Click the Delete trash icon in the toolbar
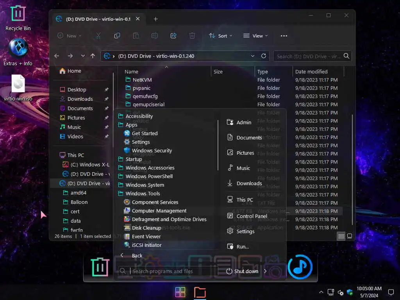This screenshot has width=400, height=300. pos(192,36)
